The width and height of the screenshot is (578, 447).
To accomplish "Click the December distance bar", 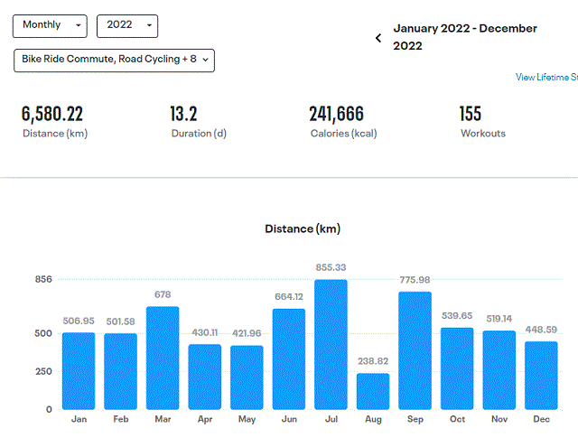I will [x=541, y=375].
